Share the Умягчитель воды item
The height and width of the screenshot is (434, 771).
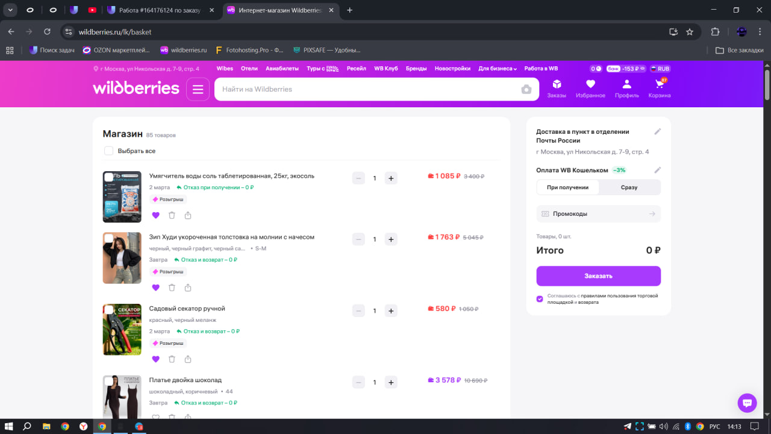pyautogui.click(x=188, y=215)
